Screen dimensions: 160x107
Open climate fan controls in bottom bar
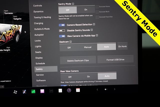pyautogui.click(x=15, y=92)
